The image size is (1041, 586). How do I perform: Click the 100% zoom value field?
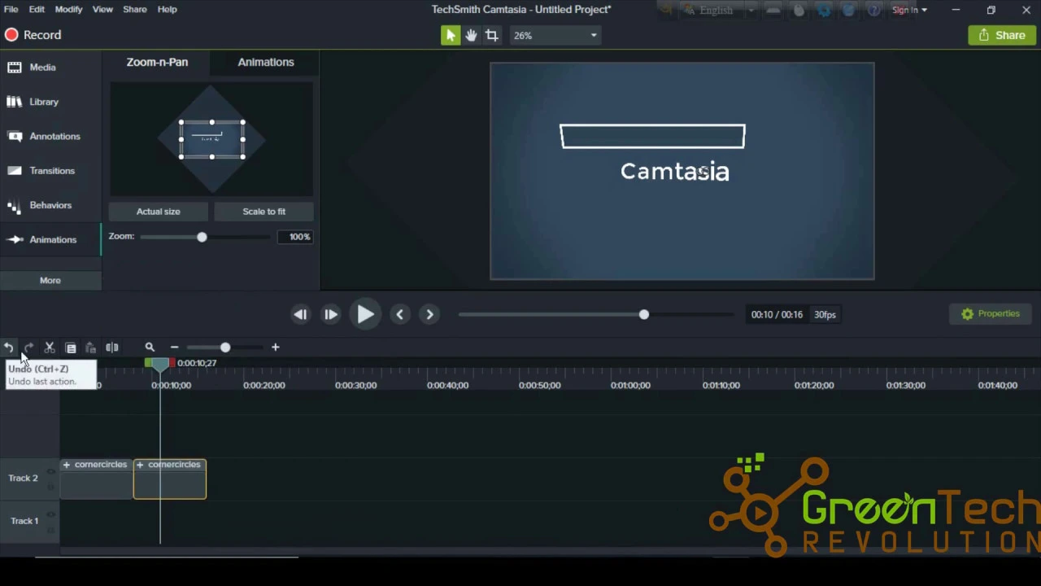(x=294, y=237)
